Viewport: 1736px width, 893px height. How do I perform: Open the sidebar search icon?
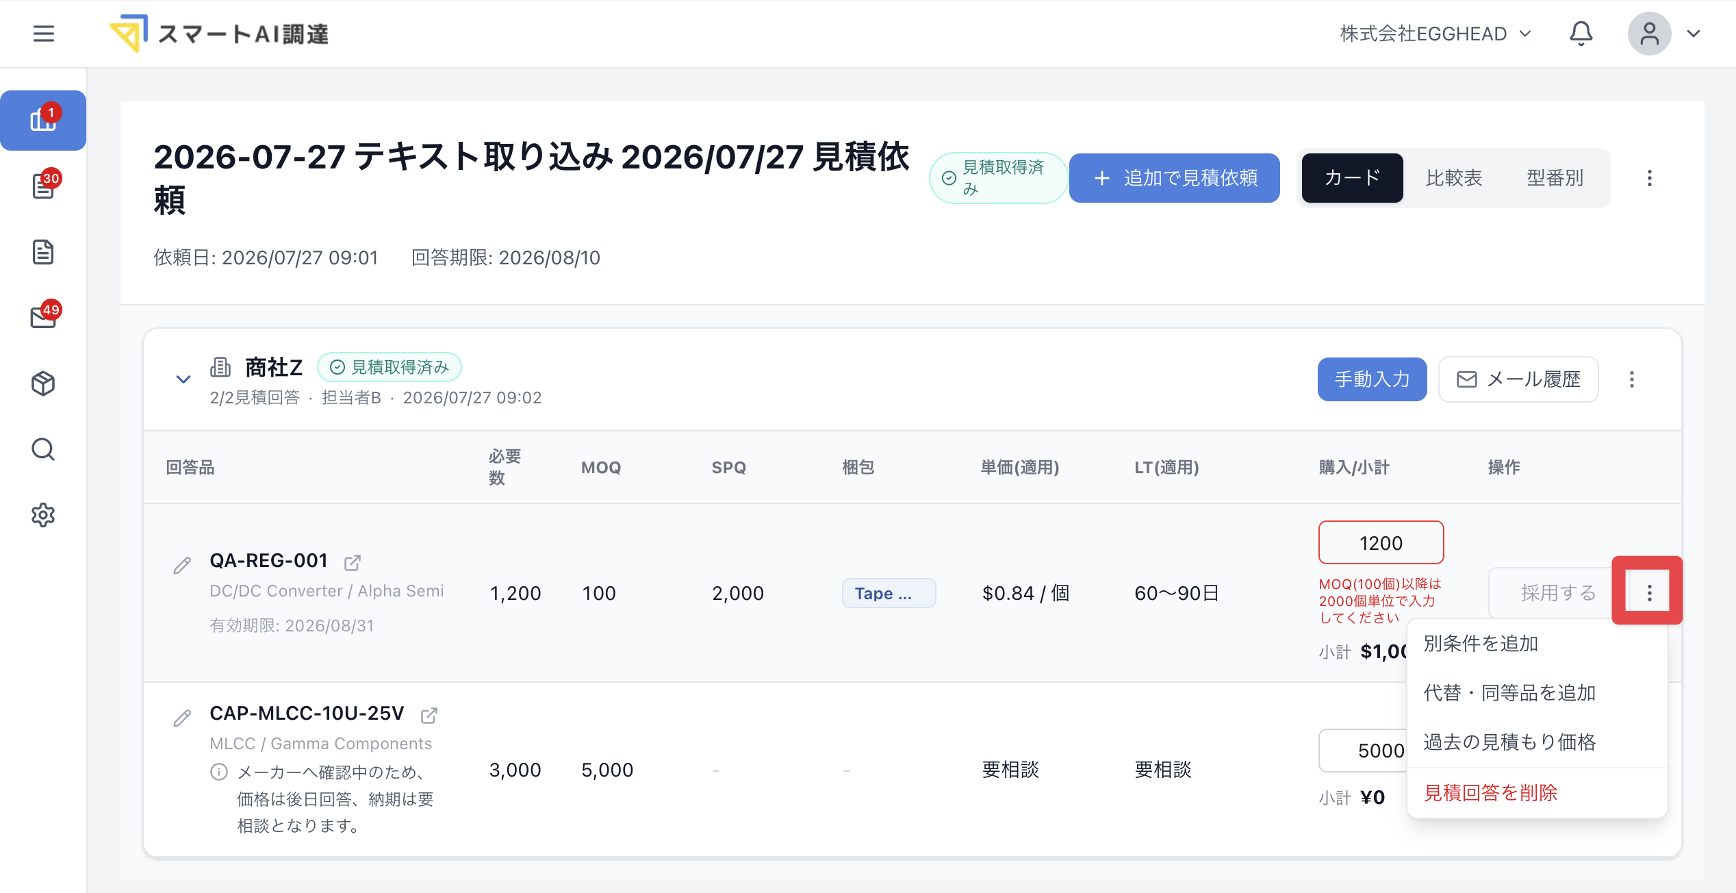click(x=43, y=449)
